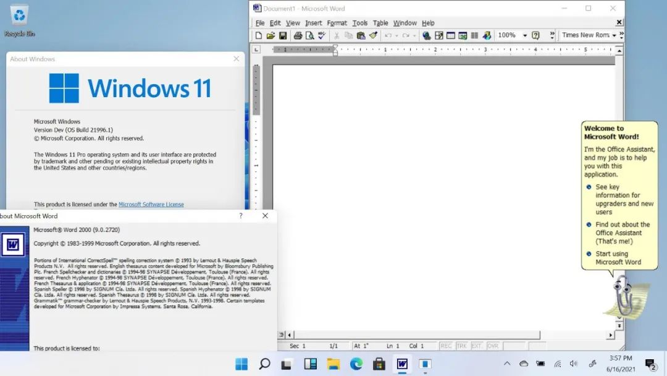Open the Format menu
This screenshot has height=376, width=667.
click(337, 23)
